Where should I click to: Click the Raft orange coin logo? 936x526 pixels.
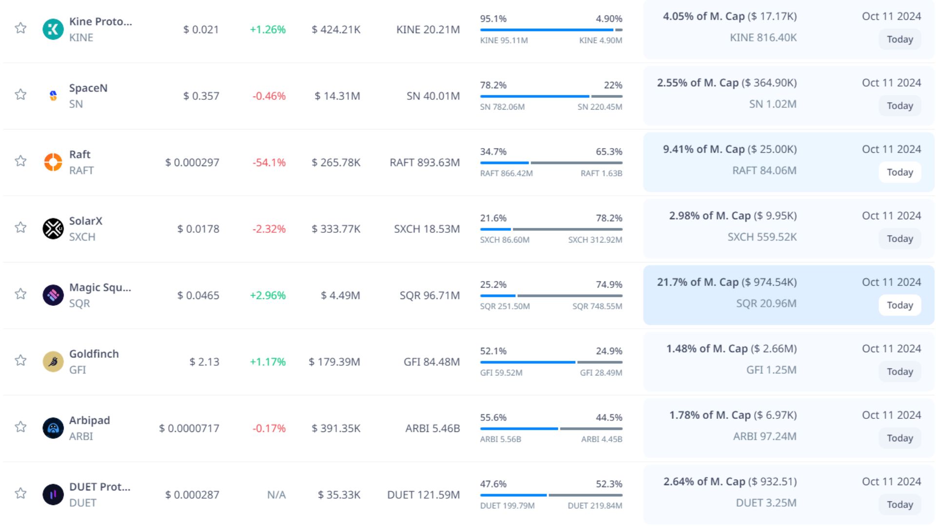pyautogui.click(x=53, y=162)
